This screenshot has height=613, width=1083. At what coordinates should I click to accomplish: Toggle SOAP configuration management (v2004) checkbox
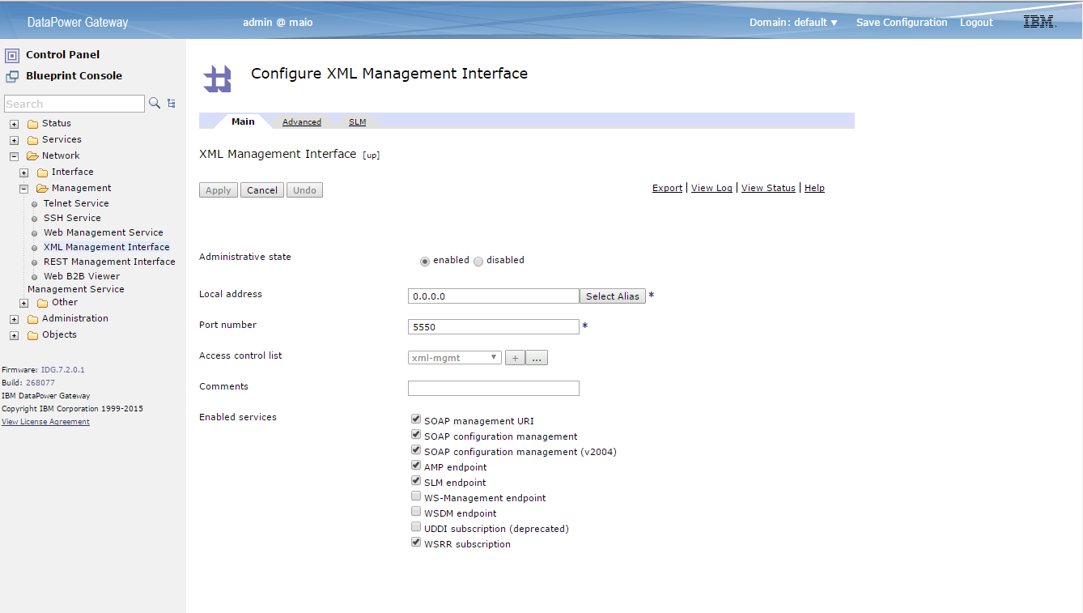click(x=416, y=450)
